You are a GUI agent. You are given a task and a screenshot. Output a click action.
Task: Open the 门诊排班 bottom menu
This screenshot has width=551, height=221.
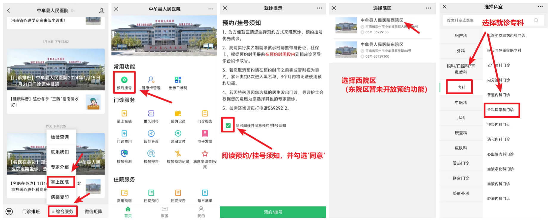pos(31,211)
